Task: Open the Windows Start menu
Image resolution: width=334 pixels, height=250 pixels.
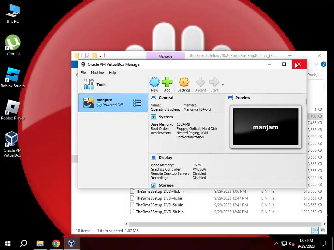Action: click(x=8, y=243)
